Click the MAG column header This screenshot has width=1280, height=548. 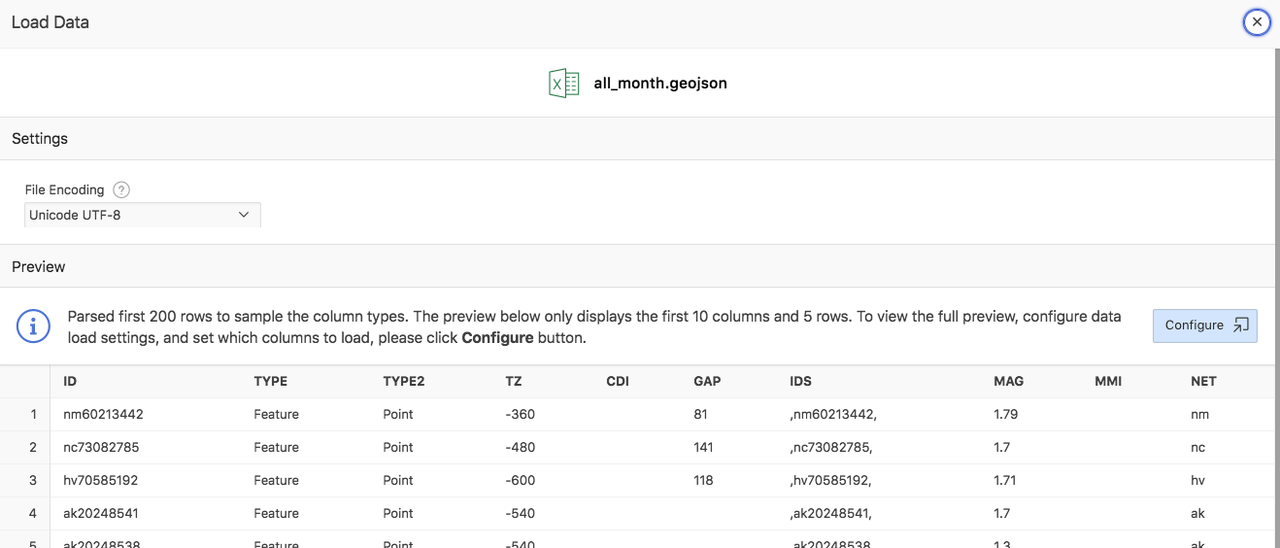1009,381
